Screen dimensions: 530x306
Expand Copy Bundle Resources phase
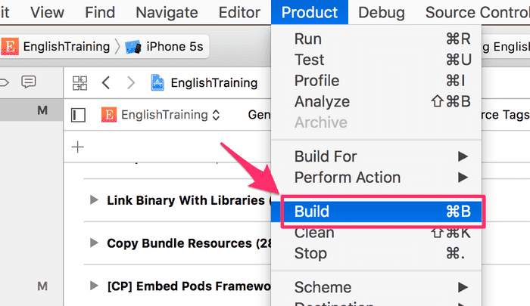(94, 243)
